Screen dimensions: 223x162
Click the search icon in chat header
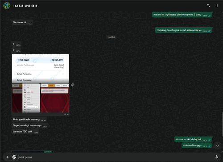(x=208, y=6)
